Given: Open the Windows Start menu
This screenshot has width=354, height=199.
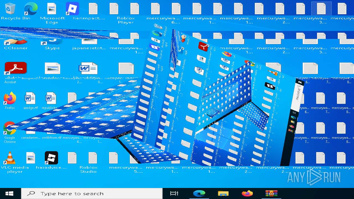Looking at the screenshot, I should coord(9,193).
